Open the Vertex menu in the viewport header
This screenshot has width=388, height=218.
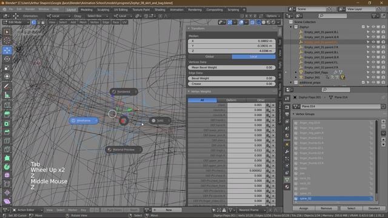[95, 22]
